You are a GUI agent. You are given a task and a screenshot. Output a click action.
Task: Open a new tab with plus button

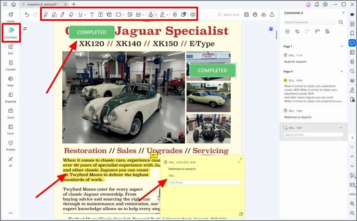point(74,4)
